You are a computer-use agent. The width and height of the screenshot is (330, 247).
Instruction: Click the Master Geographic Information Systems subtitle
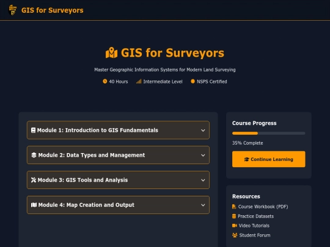coord(165,70)
